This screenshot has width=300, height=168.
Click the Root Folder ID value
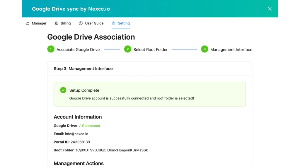coord(112,150)
